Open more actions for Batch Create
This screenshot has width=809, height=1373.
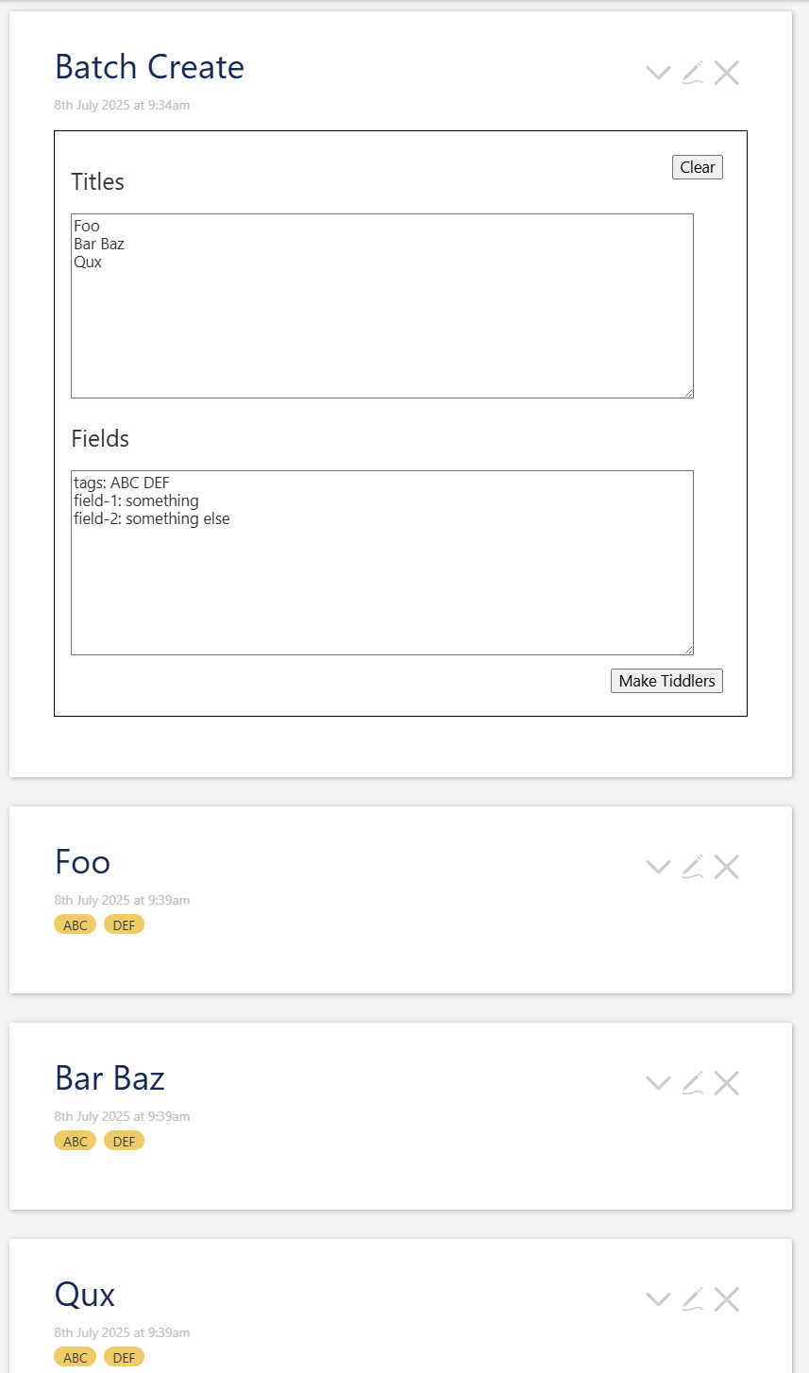pos(658,73)
